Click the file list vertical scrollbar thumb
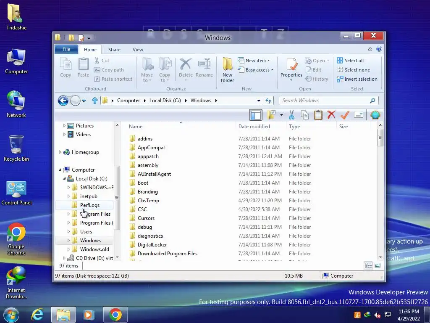The height and width of the screenshot is (323, 430). pyautogui.click(x=380, y=137)
